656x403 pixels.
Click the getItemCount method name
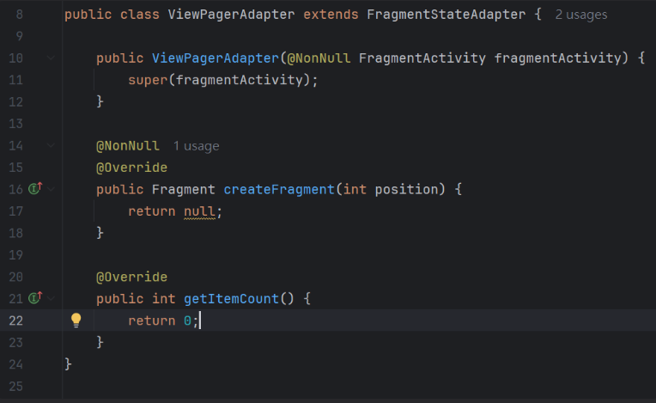[x=231, y=299]
